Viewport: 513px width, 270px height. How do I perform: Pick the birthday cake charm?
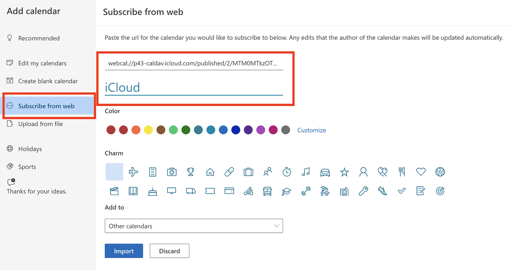click(x=153, y=191)
